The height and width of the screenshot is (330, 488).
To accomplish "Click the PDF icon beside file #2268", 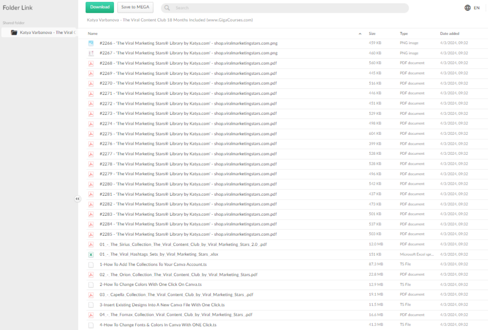I will [x=91, y=63].
